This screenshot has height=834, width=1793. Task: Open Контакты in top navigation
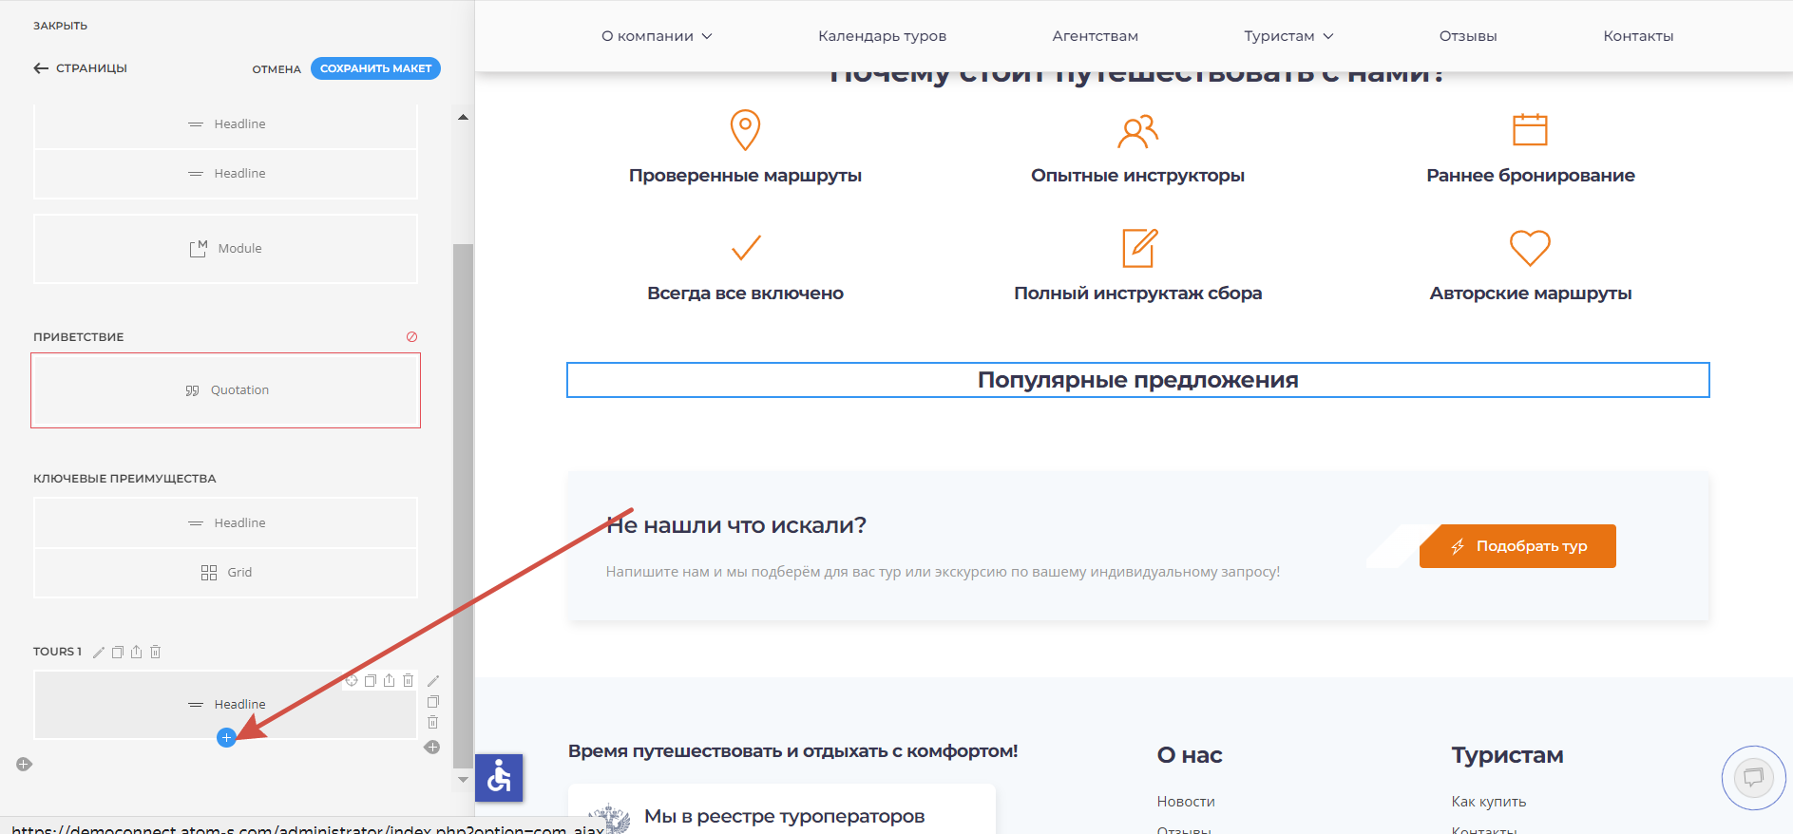pyautogui.click(x=1638, y=36)
